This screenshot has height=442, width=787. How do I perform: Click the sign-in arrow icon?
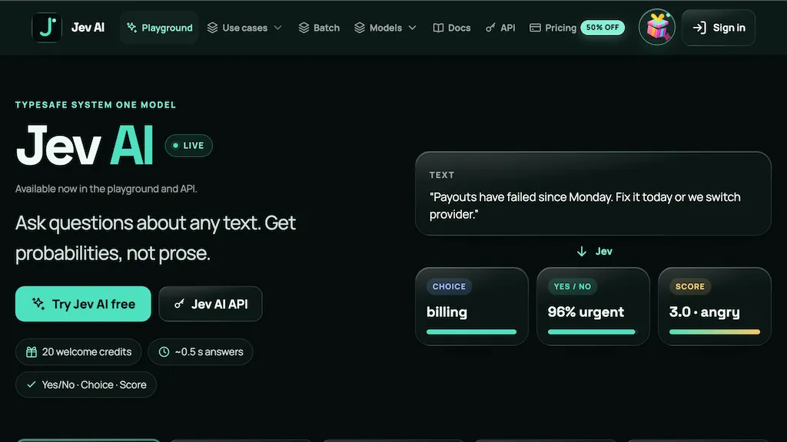pos(699,28)
